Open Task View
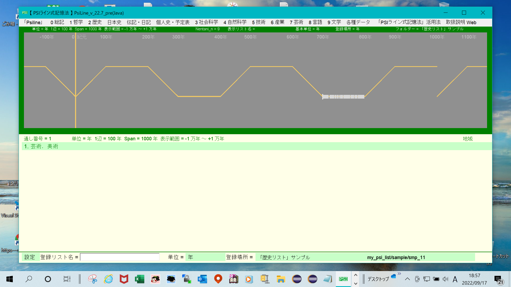This screenshot has width=511, height=287. 67,279
